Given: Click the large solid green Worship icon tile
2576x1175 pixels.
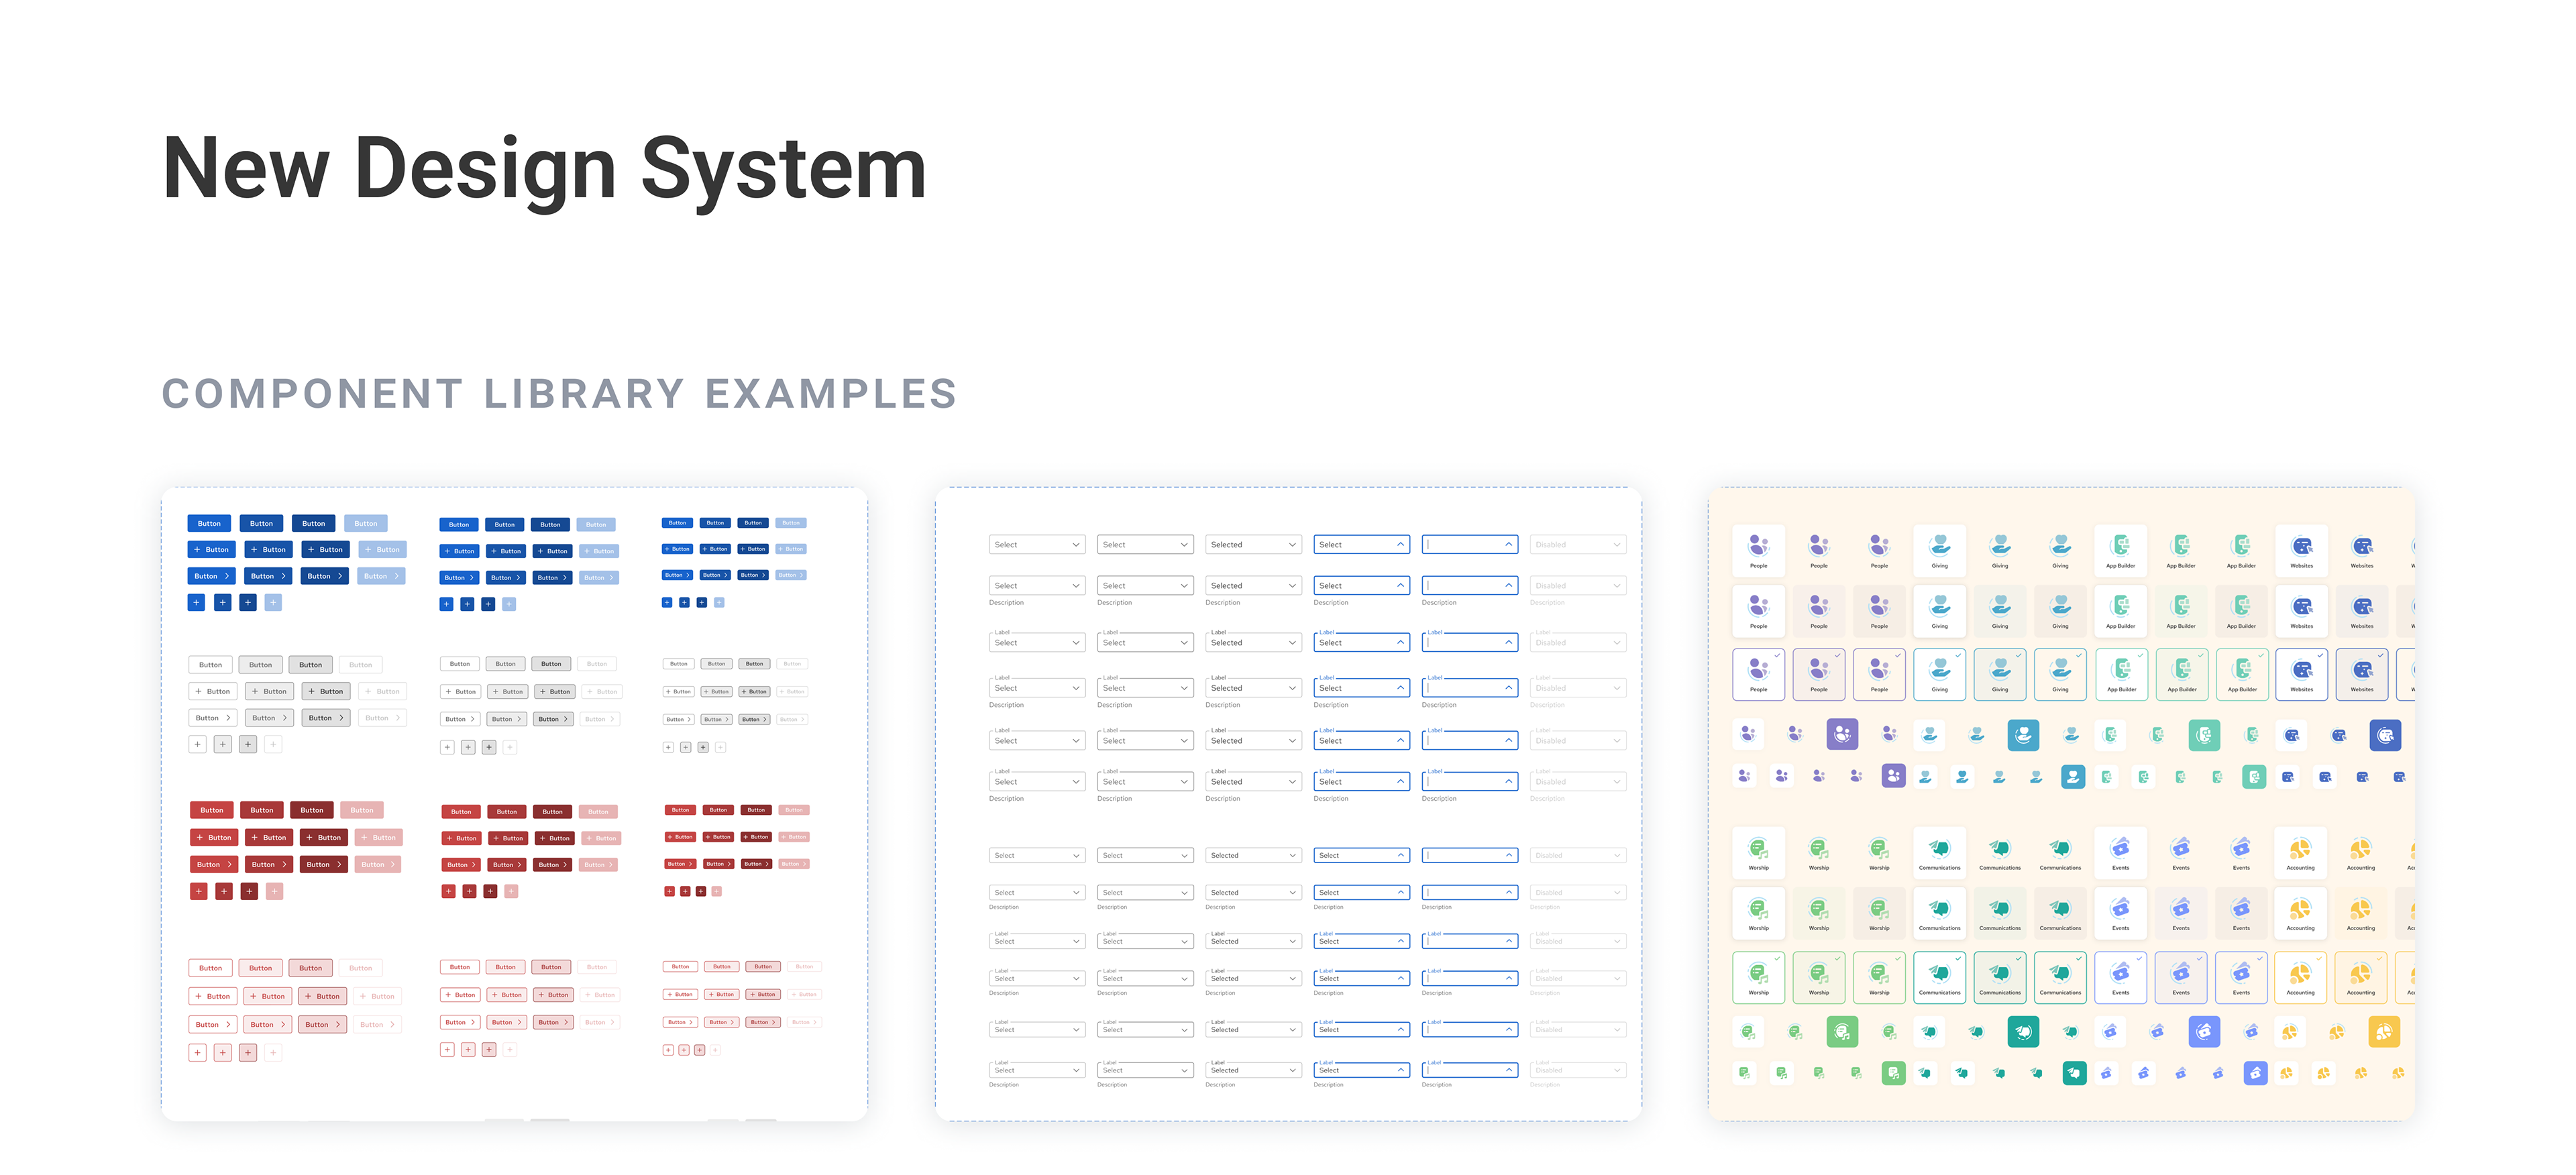Looking at the screenshot, I should point(1842,1031).
